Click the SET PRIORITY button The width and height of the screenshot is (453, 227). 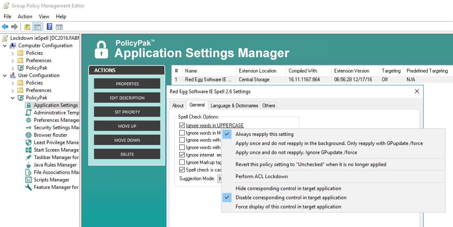pyautogui.click(x=127, y=112)
